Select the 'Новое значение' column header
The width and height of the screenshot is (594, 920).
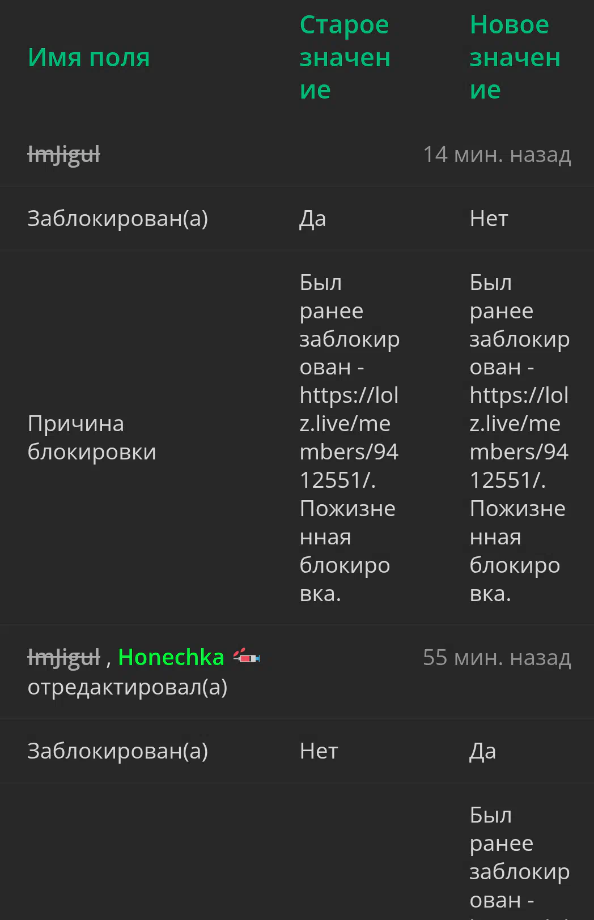coord(515,57)
